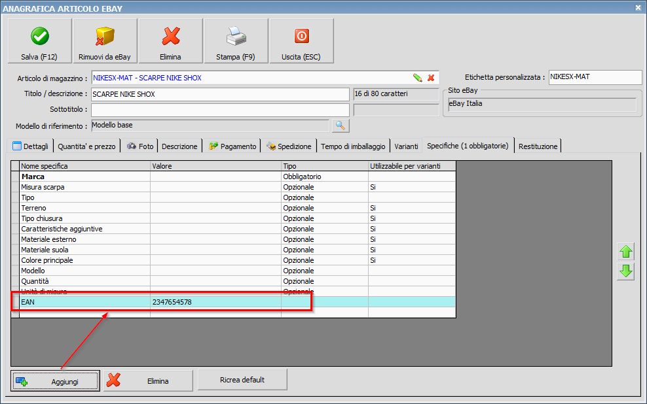Select the Foto tab
This screenshot has height=404, width=647.
139,146
